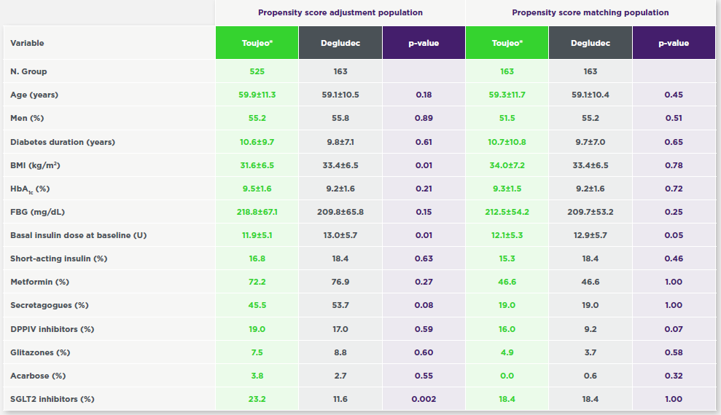Select the 'Variable' column header
The image size is (721, 415).
click(x=27, y=43)
